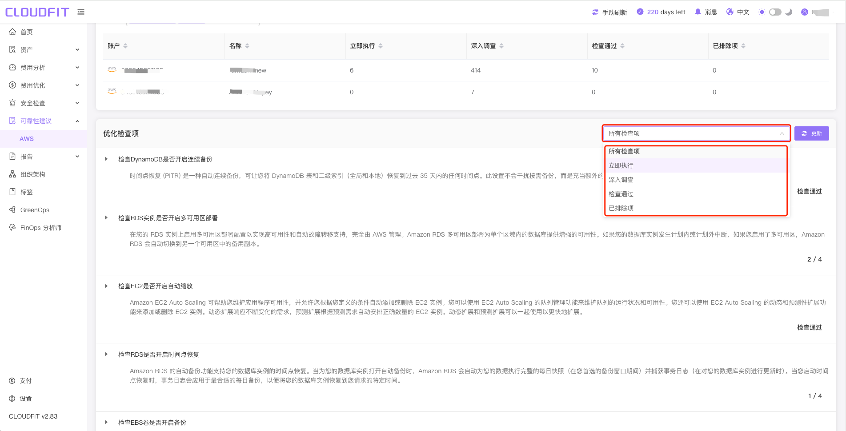Image resolution: width=846 pixels, height=431 pixels.
Task: Expand the 资产 sidebar menu chevron
Action: [x=77, y=50]
